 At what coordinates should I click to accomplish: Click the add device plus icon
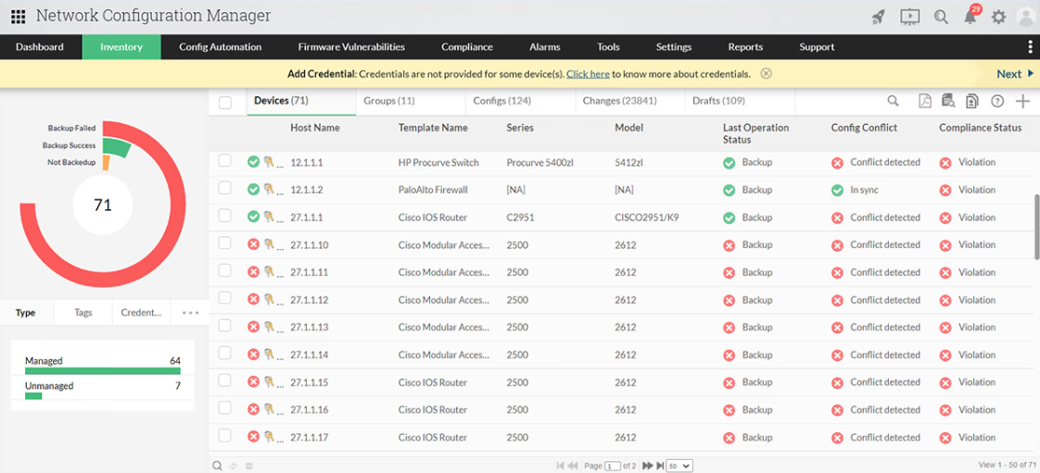(x=1023, y=101)
